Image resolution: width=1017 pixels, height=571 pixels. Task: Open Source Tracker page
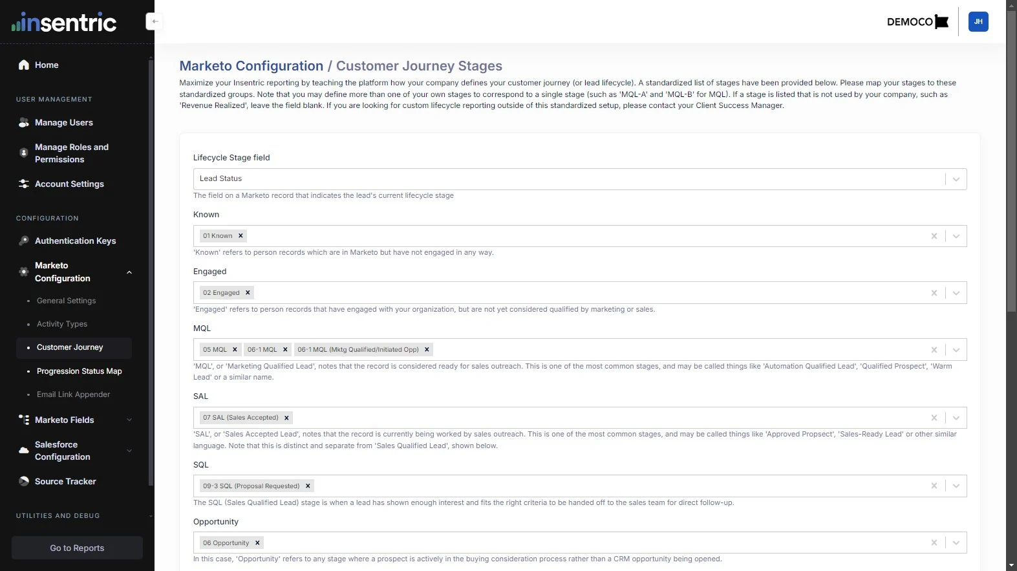click(x=65, y=481)
